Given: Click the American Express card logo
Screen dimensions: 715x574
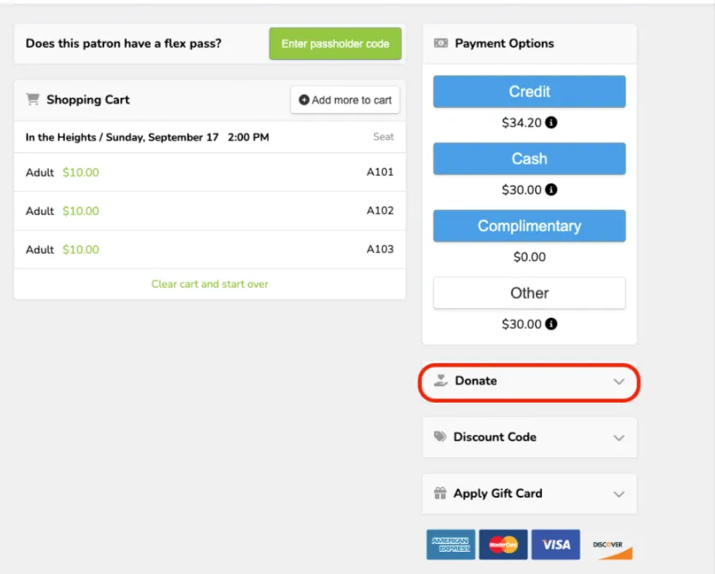Looking at the screenshot, I should click(x=450, y=544).
